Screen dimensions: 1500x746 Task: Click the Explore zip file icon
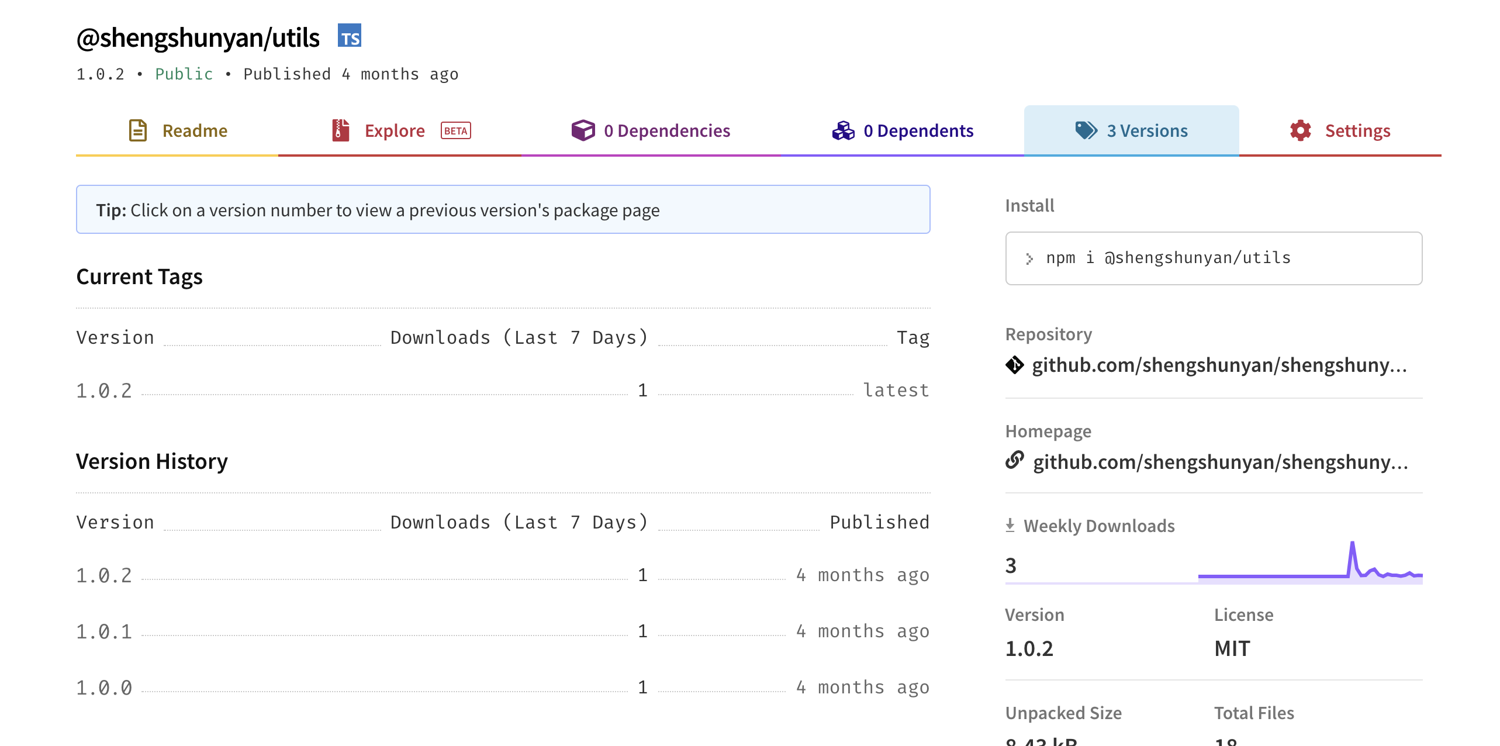340,130
